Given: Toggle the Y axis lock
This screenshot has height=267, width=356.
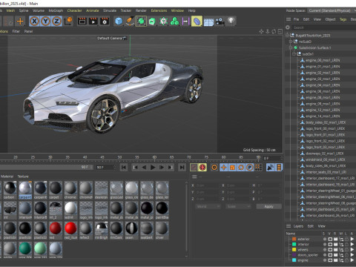Looking at the screenshot, I should (45, 22).
